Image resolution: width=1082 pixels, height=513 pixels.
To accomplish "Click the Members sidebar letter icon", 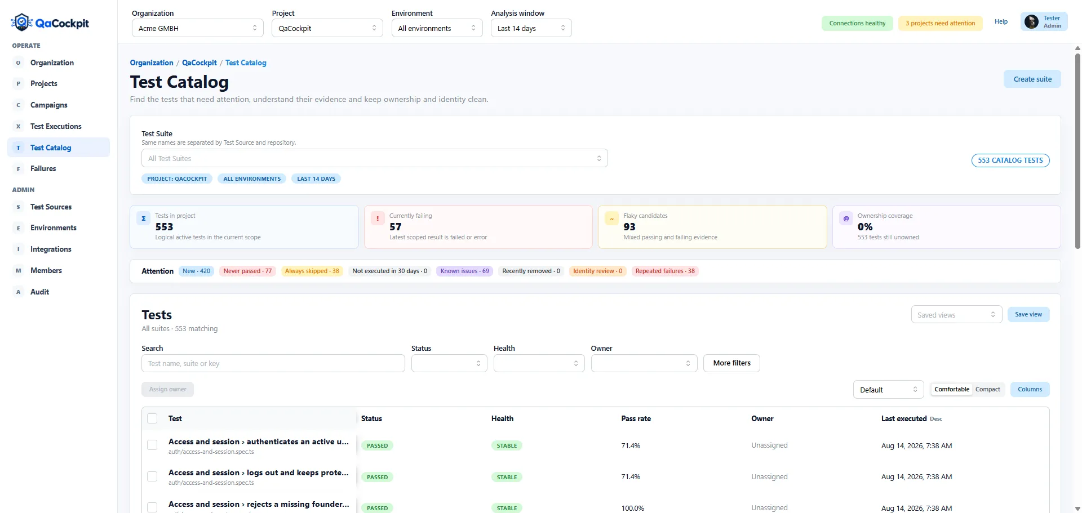I will 18,270.
